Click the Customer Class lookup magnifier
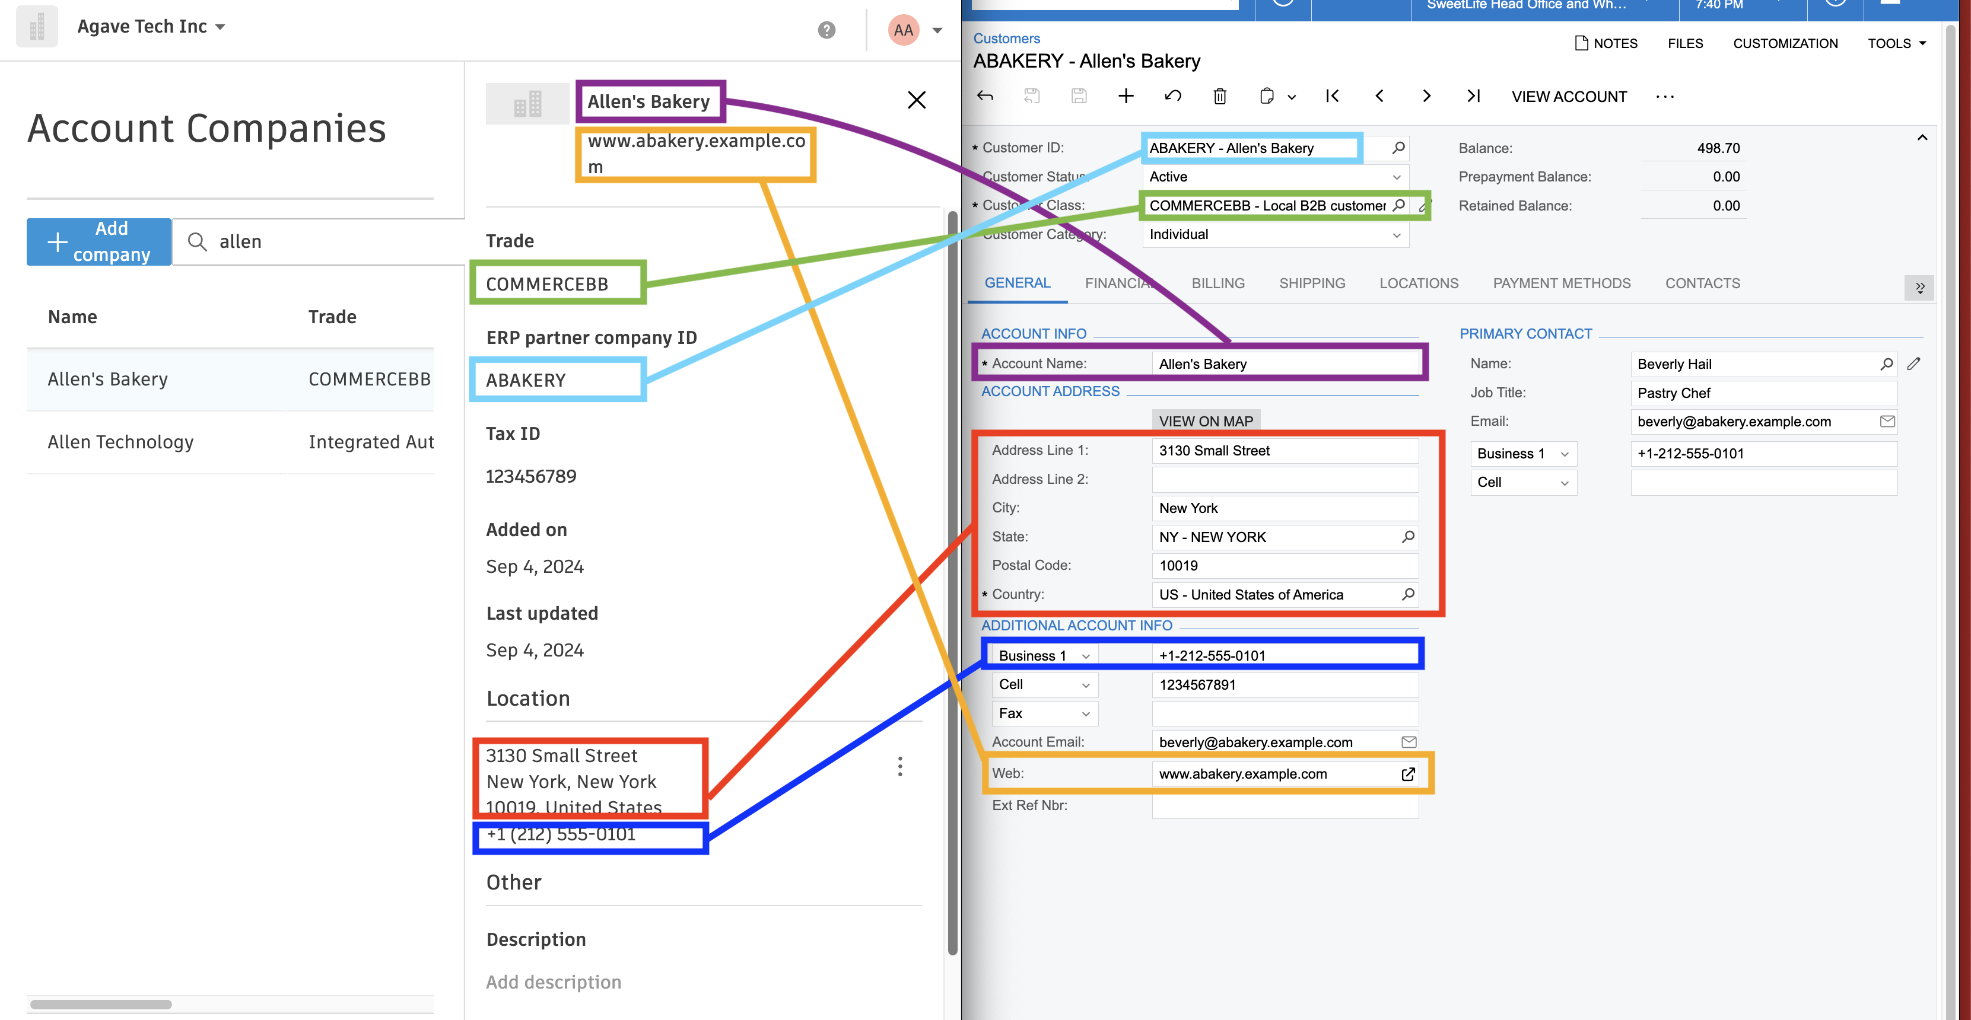The width and height of the screenshot is (1971, 1020). click(x=1398, y=205)
